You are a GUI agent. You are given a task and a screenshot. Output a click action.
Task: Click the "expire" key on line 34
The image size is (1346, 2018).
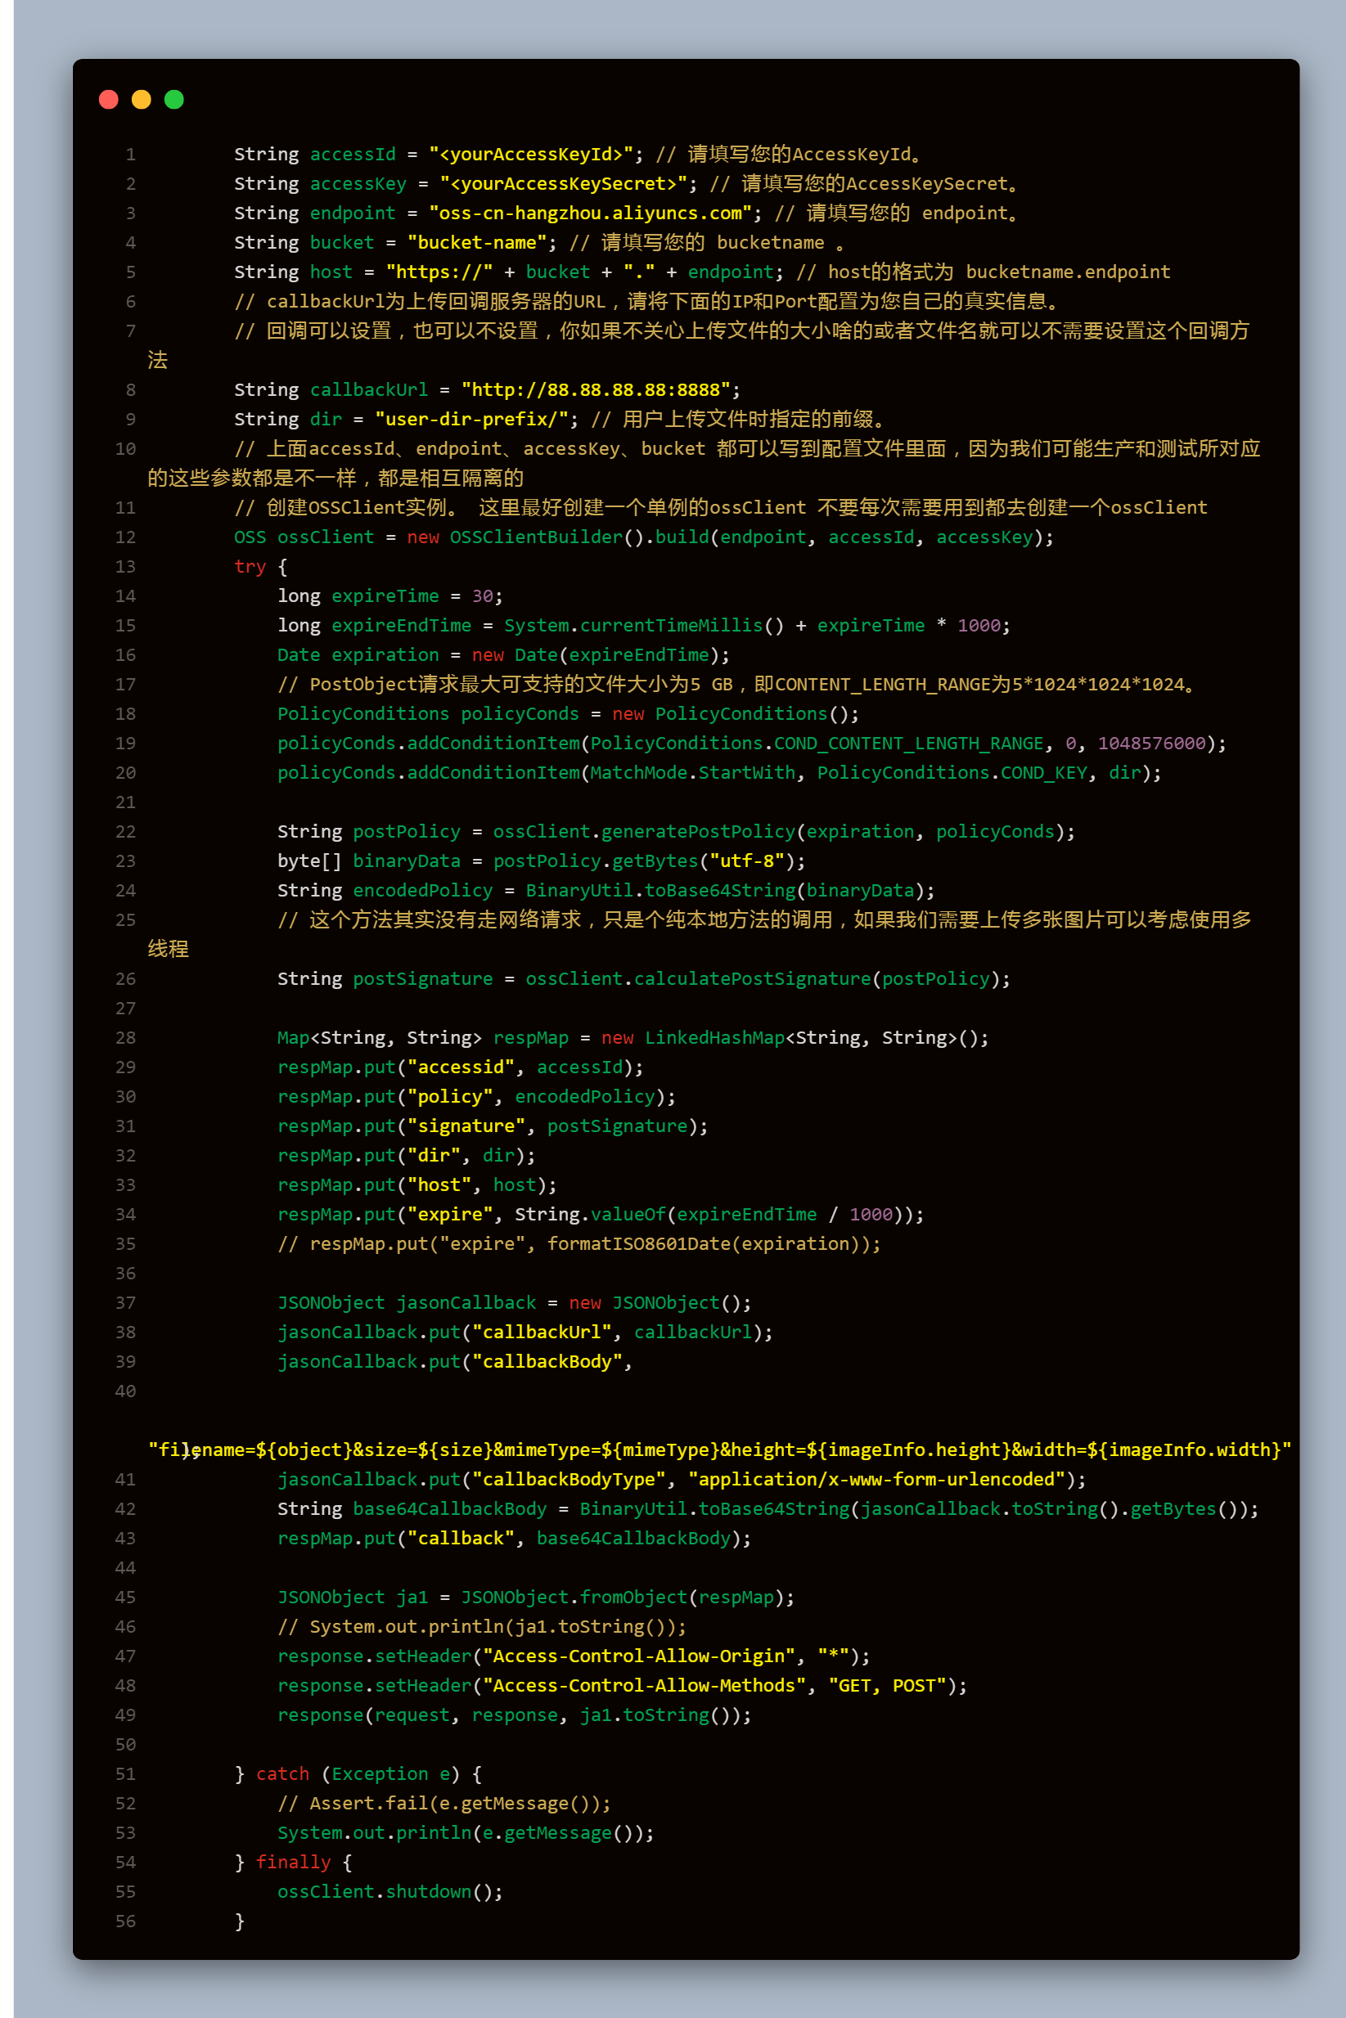[450, 1214]
